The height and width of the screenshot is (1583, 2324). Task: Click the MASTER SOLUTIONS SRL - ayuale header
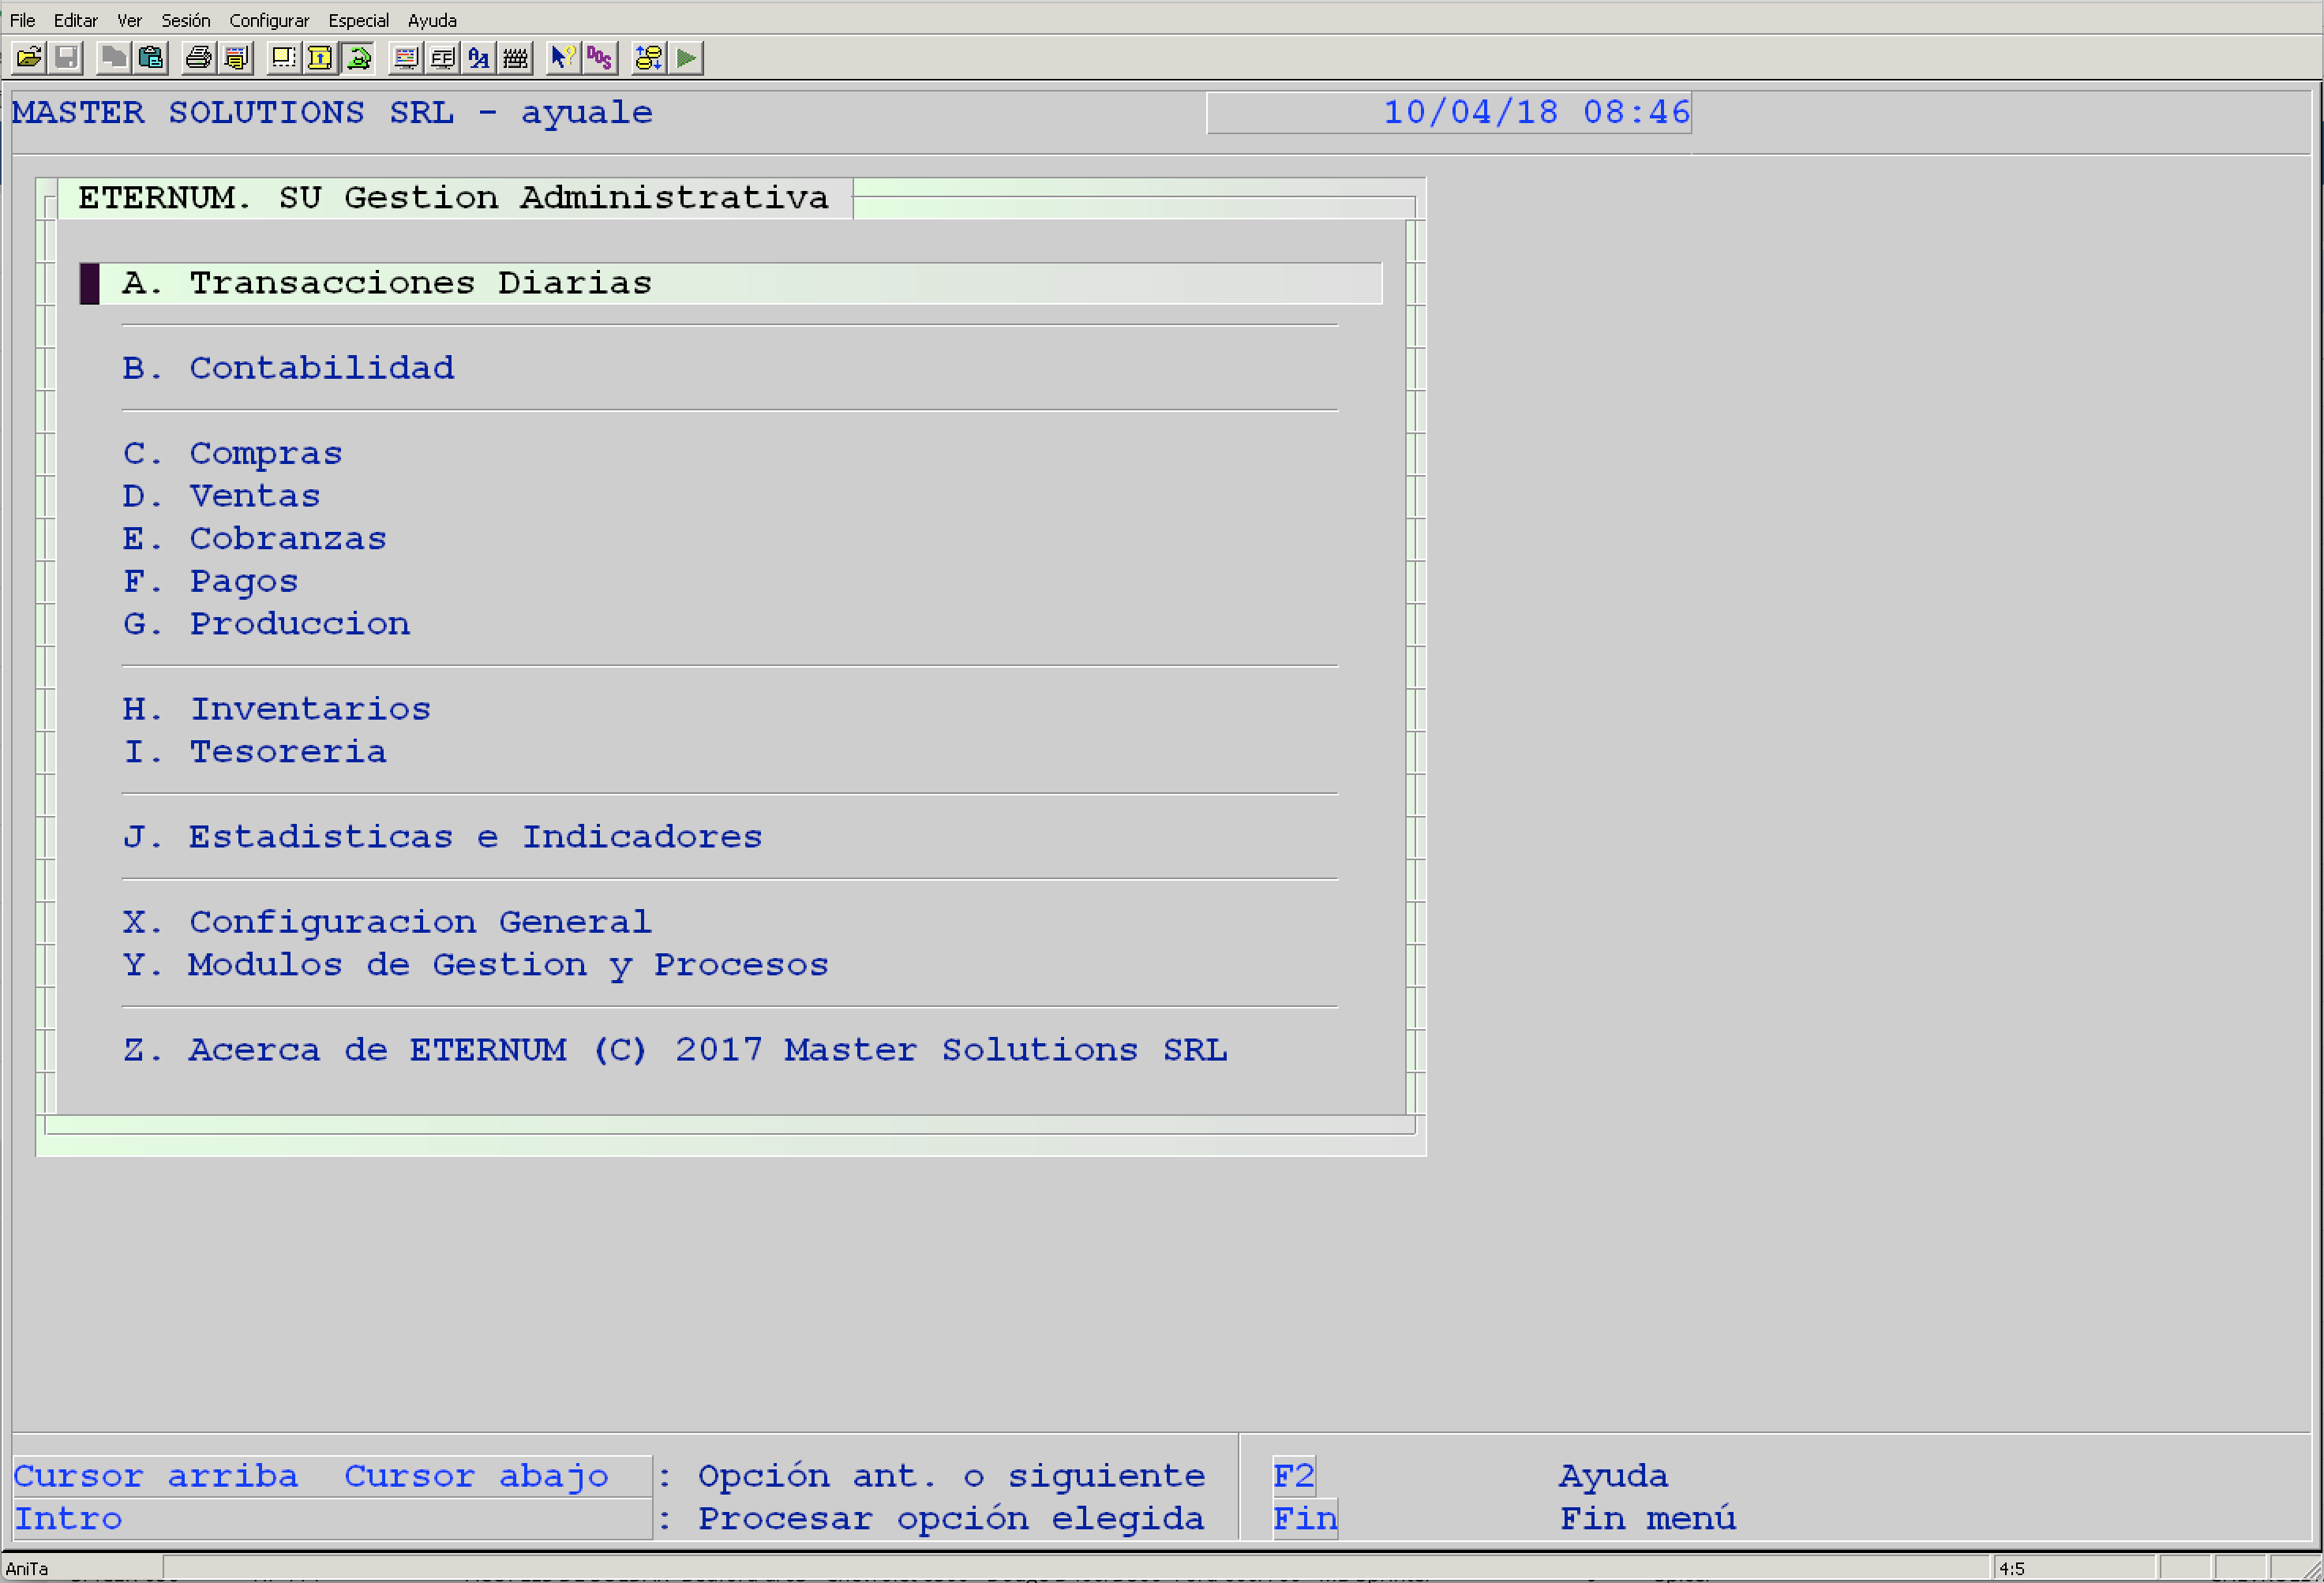pyautogui.click(x=332, y=112)
